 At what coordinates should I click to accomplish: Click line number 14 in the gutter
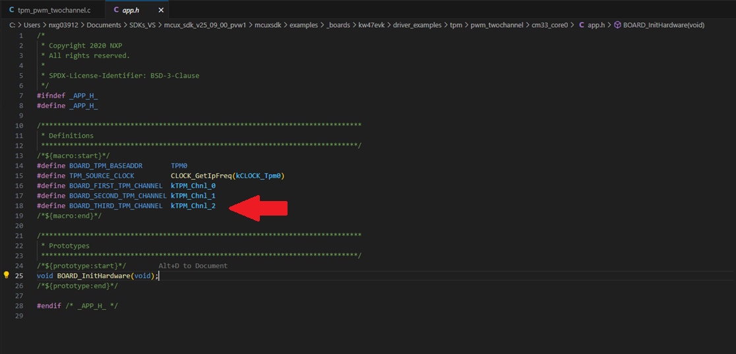click(20, 166)
